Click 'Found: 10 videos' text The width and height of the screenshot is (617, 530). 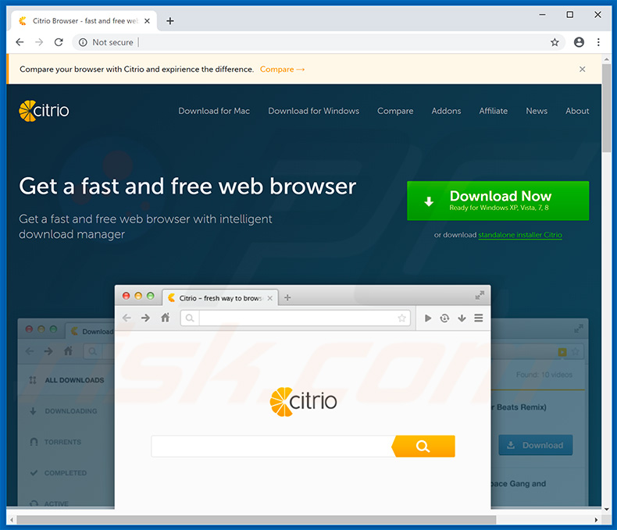(544, 375)
